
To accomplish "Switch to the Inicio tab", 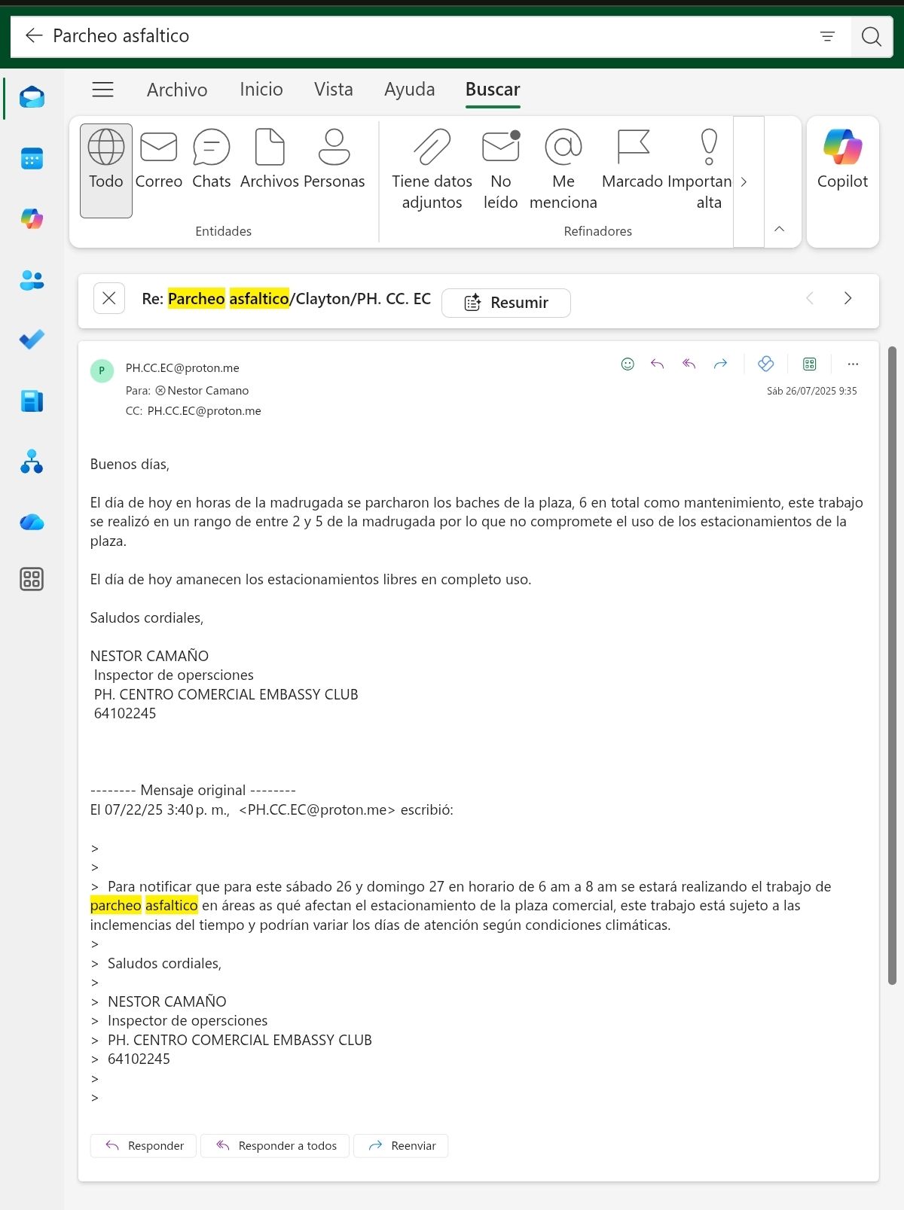I will [x=261, y=90].
